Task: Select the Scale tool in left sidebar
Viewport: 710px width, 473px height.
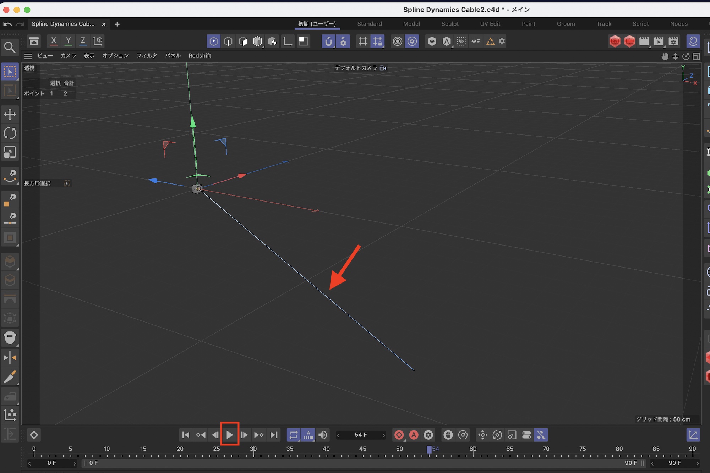Action: click(10, 152)
